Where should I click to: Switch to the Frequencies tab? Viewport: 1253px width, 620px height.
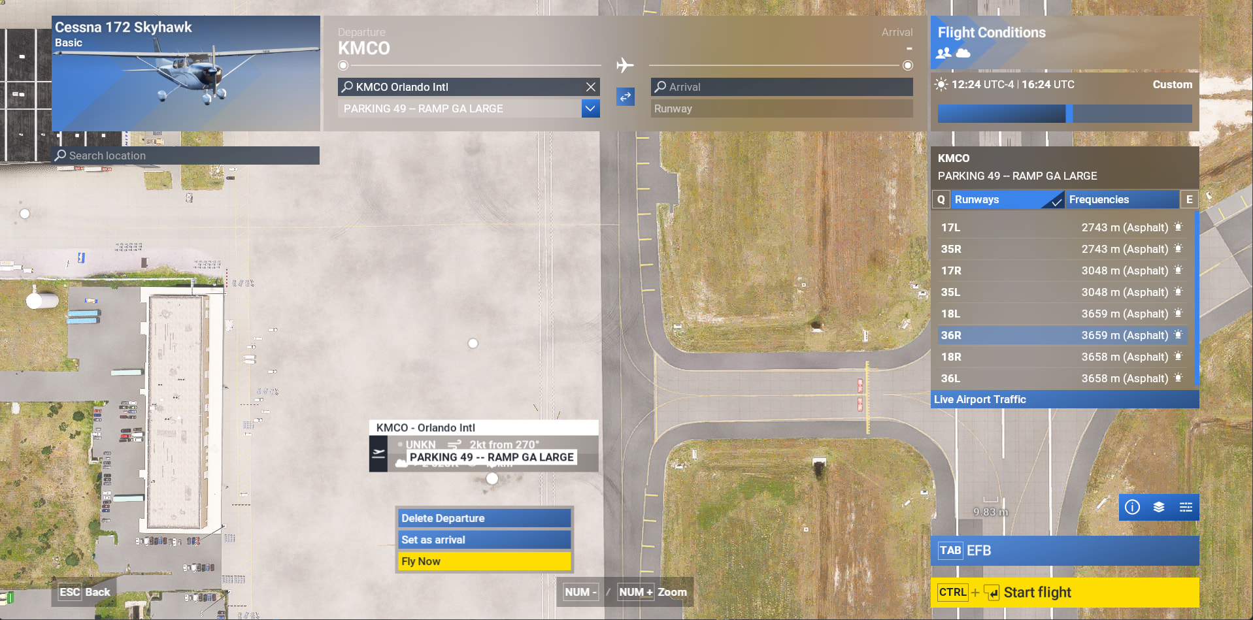(1122, 199)
